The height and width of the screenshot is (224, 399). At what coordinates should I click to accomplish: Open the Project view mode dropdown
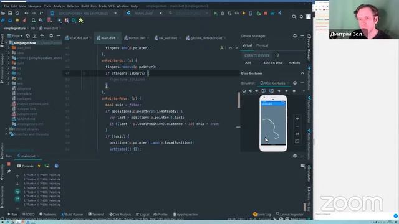tap(15, 36)
